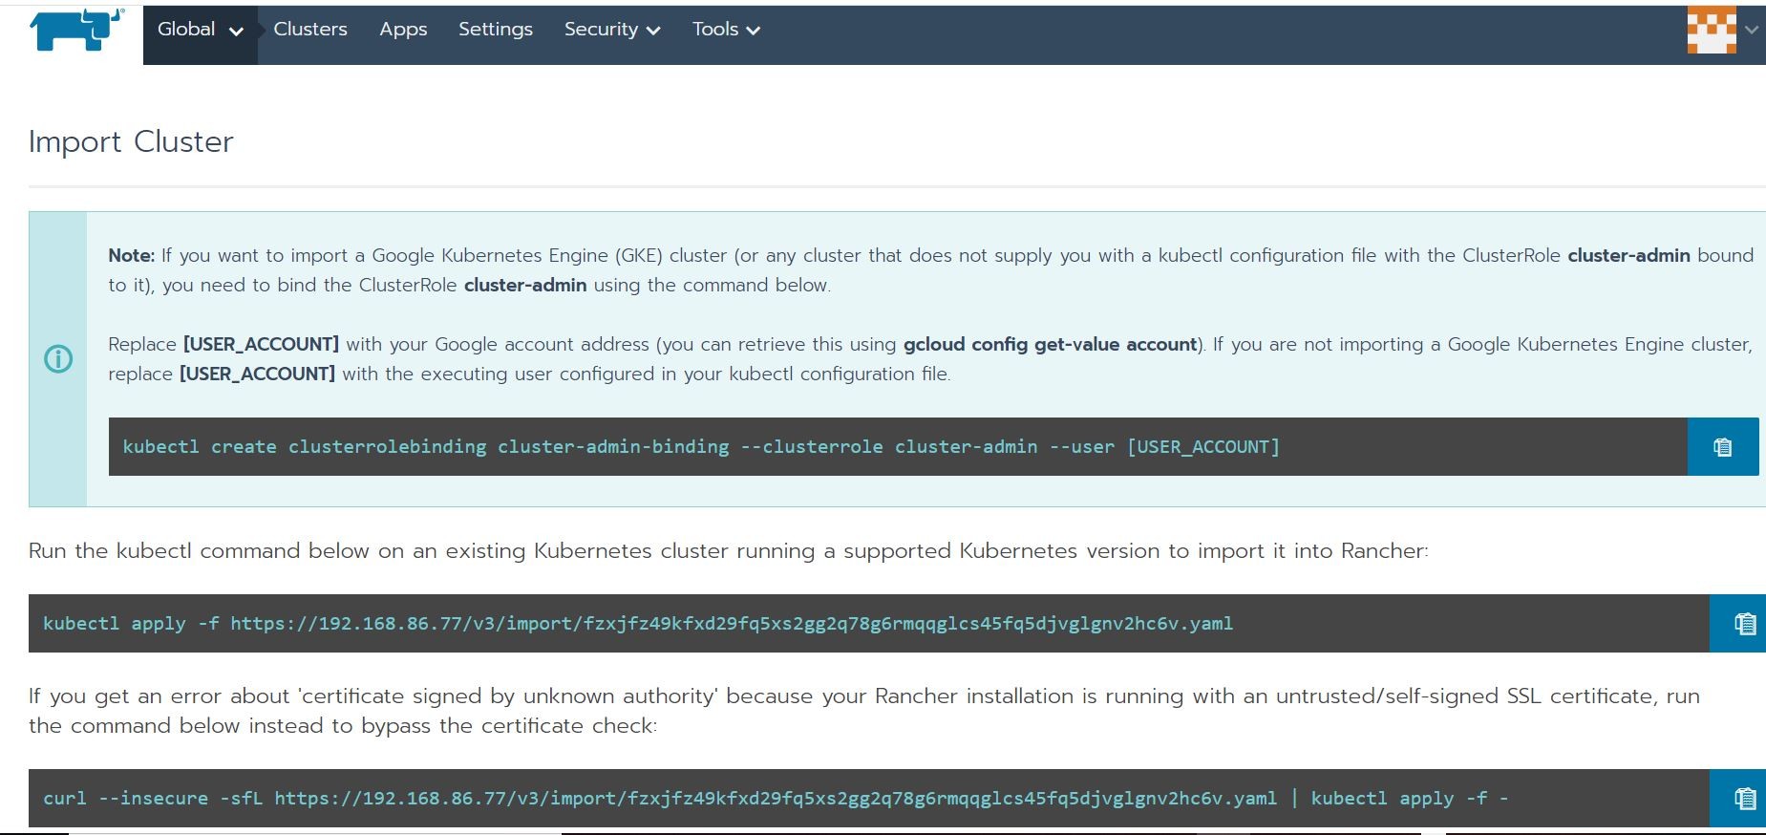The image size is (1766, 835).
Task: Click the 'Note:' label in the info box
Action: click(x=132, y=255)
